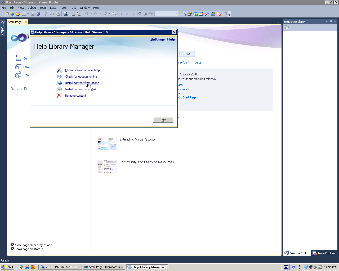Open Settings in Help Library Manager

158,39
